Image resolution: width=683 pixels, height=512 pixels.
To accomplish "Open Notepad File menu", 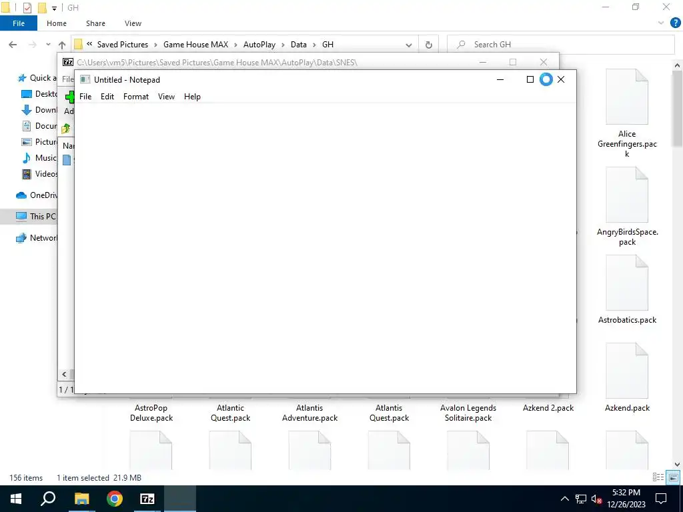I will (x=85, y=97).
